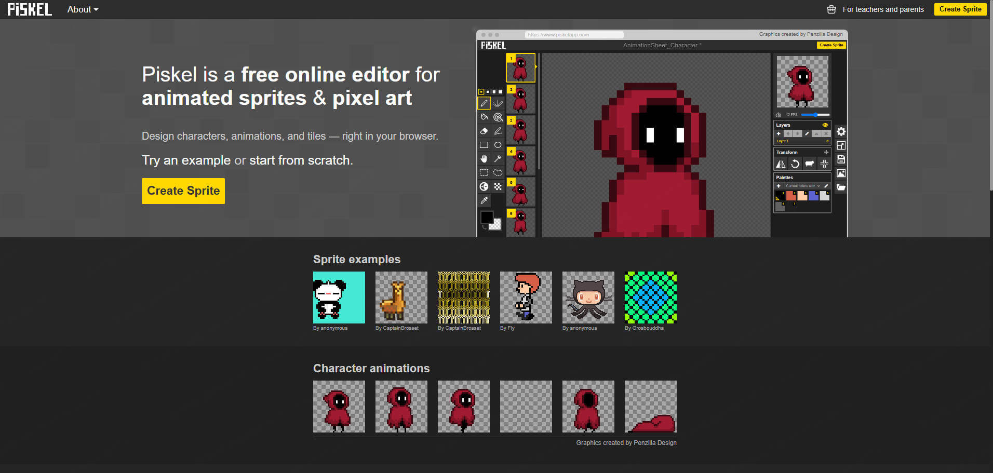Click the add layer plus in editor preview

click(779, 134)
